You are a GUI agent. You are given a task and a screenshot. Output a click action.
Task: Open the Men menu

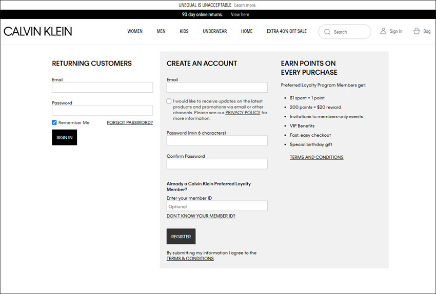click(161, 31)
